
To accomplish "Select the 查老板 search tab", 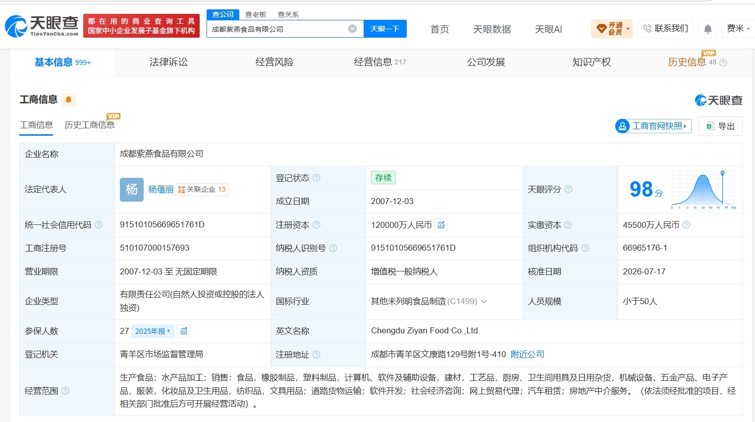I will (x=256, y=14).
